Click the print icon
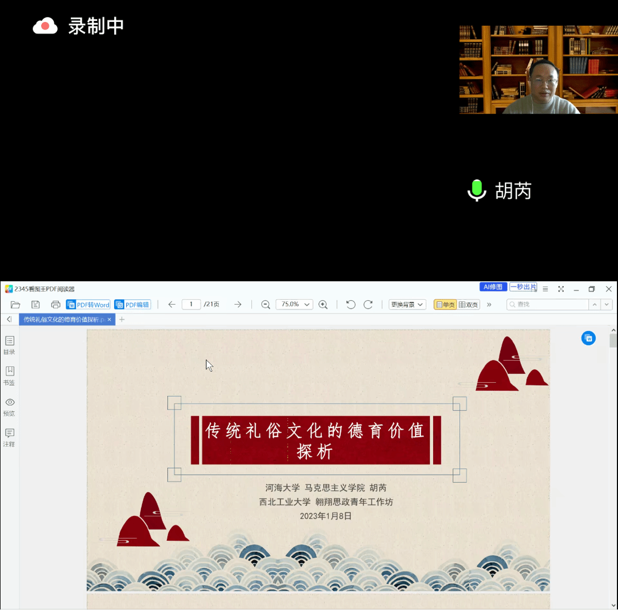The width and height of the screenshot is (618, 610). (55, 305)
